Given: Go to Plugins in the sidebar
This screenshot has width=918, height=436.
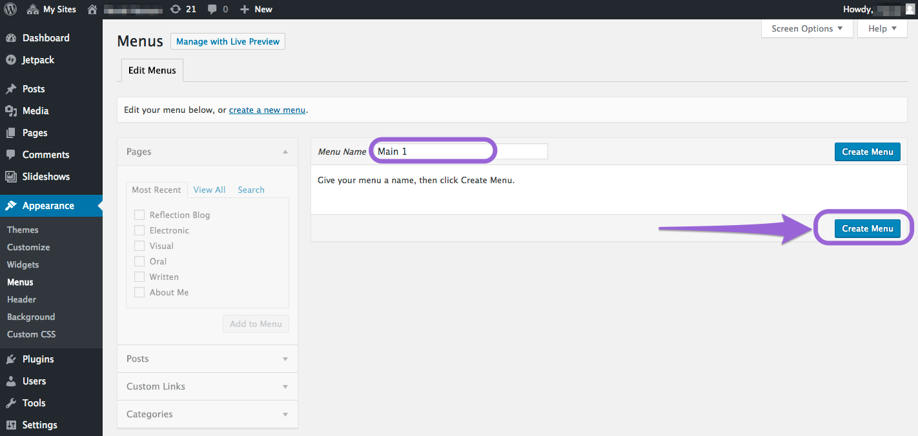Looking at the screenshot, I should (x=38, y=359).
